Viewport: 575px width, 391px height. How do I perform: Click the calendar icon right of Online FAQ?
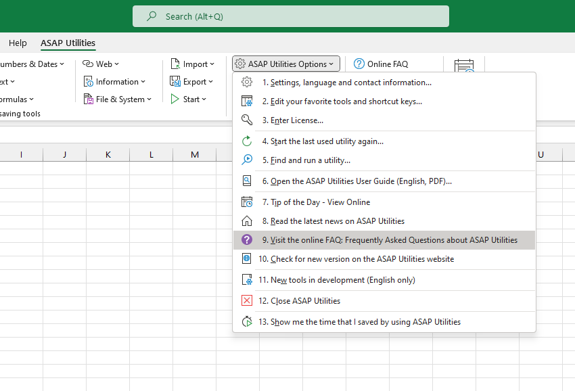tap(464, 66)
